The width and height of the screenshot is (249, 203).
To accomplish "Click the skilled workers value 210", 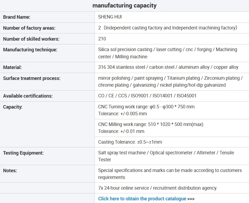I will tap(102, 39).
